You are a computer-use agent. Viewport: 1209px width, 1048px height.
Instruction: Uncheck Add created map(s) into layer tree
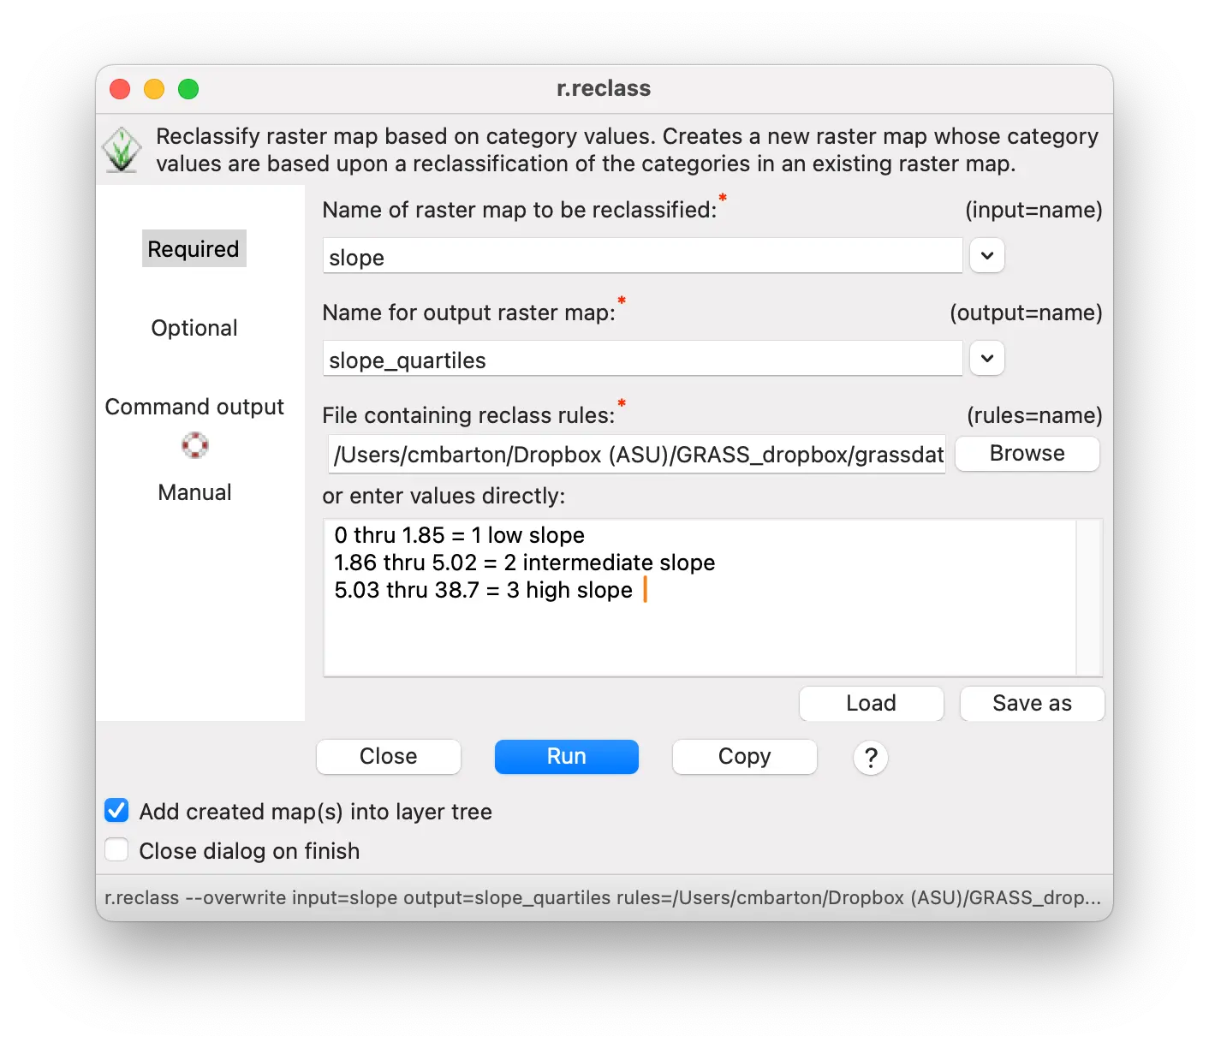116,811
